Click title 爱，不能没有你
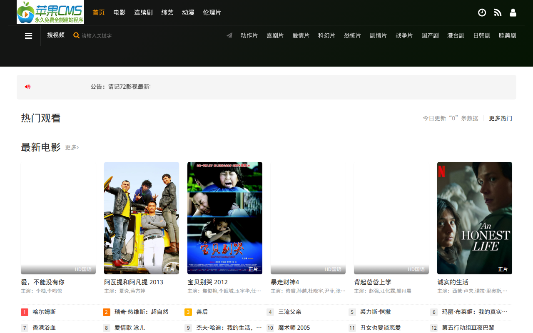Viewport: 533px width, 333px height. [x=43, y=282]
